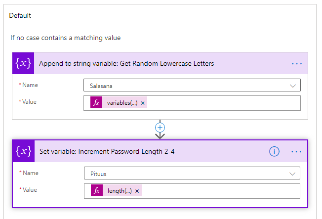Expand the Pituus name dropdown
The height and width of the screenshot is (219, 322).
pyautogui.click(x=192, y=173)
